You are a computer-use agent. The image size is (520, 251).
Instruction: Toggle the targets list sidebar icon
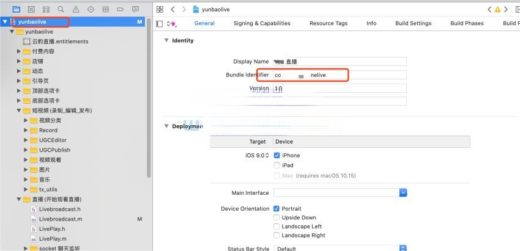160,23
